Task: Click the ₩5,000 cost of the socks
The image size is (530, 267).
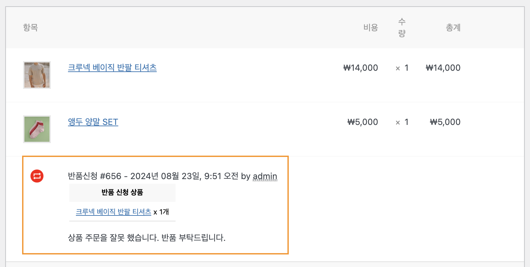Action: point(363,122)
